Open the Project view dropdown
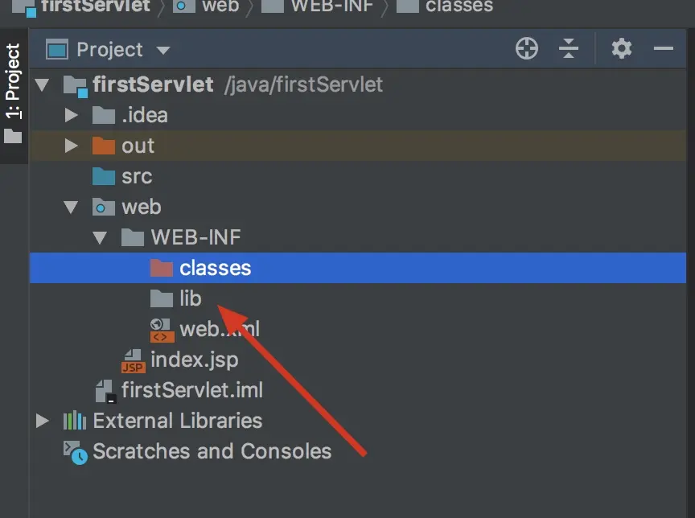This screenshot has height=518, width=695. [x=163, y=50]
